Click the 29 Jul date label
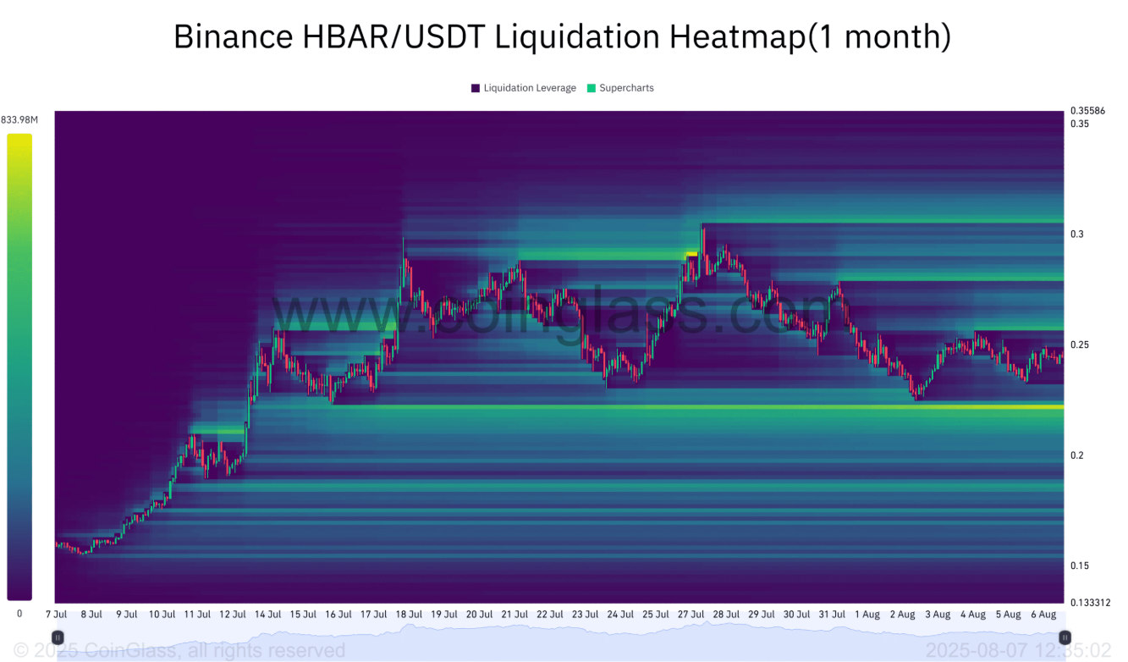 pos(762,615)
